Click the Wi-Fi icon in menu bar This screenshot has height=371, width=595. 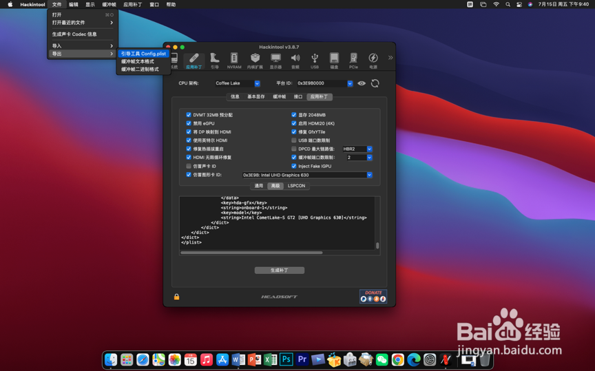coord(496,5)
